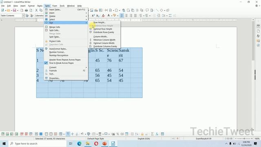Viewport: 261px width, 147px height.
Task: Click the Windows search box
Action: [38, 143]
